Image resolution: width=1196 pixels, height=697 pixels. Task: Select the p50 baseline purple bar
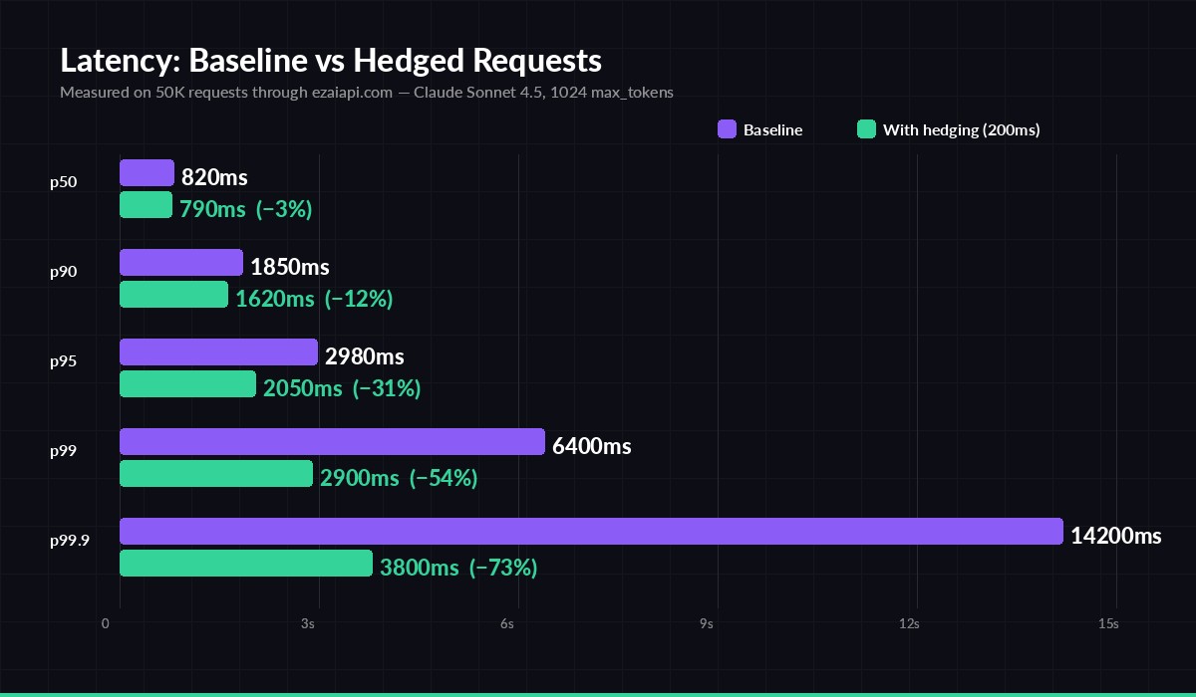click(x=146, y=171)
